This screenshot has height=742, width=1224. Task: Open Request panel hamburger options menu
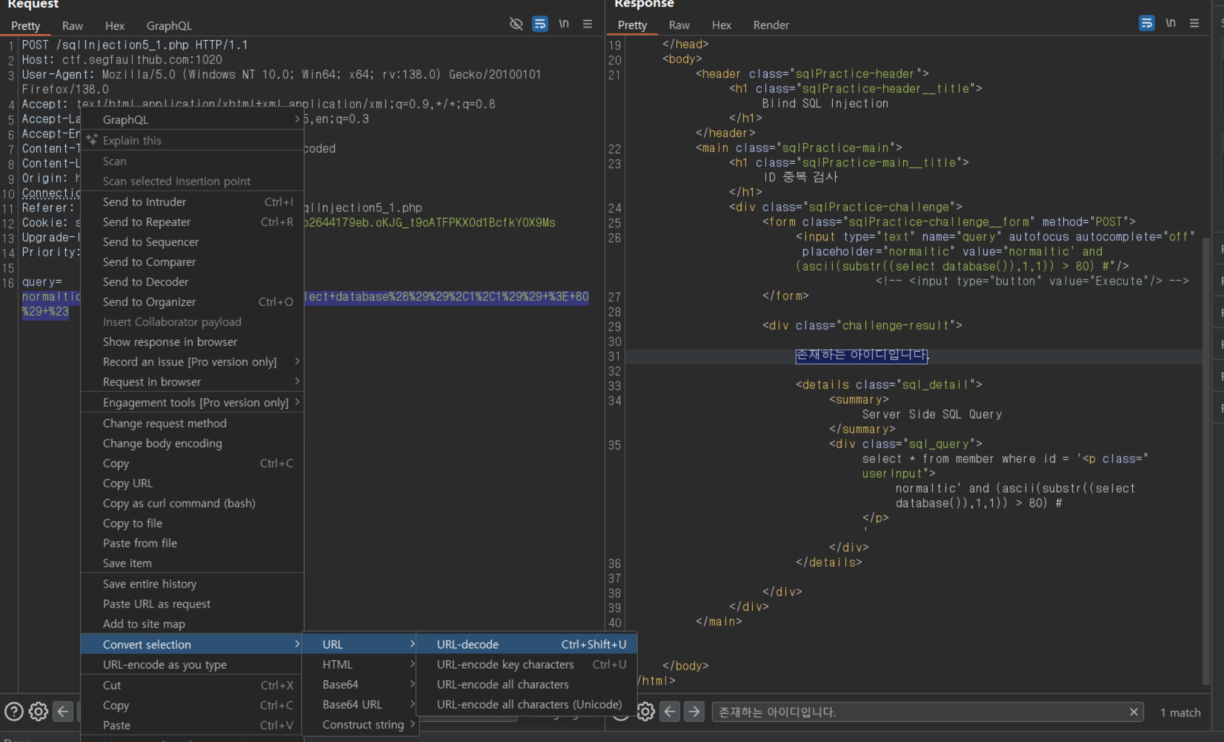point(587,24)
